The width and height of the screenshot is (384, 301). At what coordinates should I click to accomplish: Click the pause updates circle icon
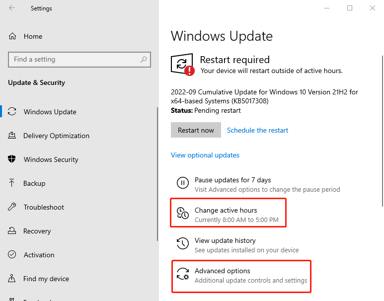pyautogui.click(x=183, y=183)
